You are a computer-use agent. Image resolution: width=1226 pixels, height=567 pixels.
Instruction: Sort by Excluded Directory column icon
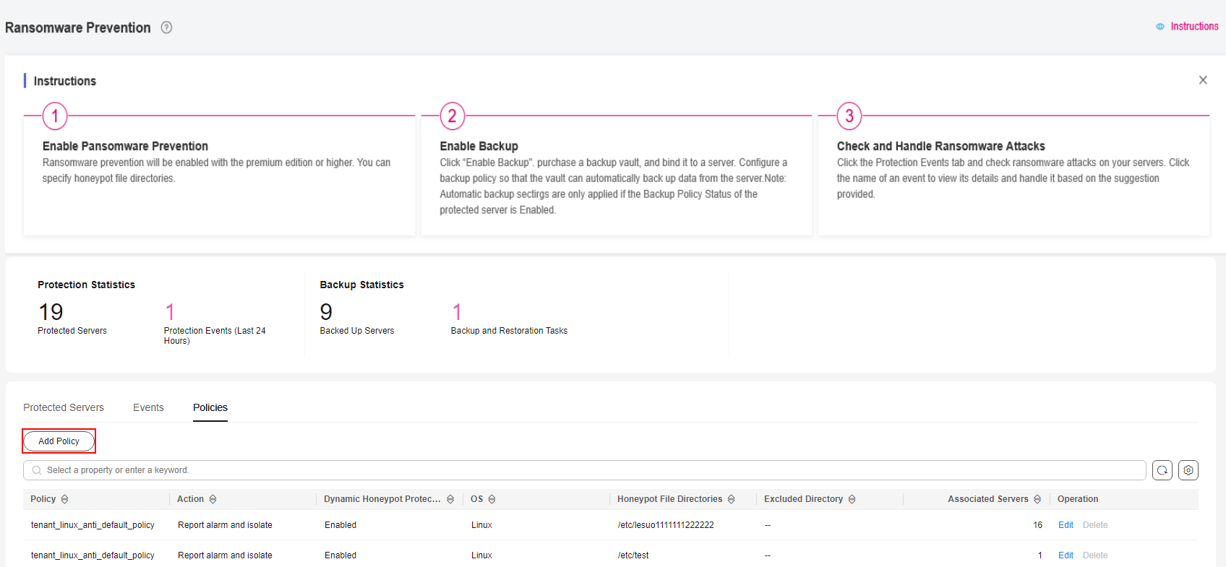(852, 499)
